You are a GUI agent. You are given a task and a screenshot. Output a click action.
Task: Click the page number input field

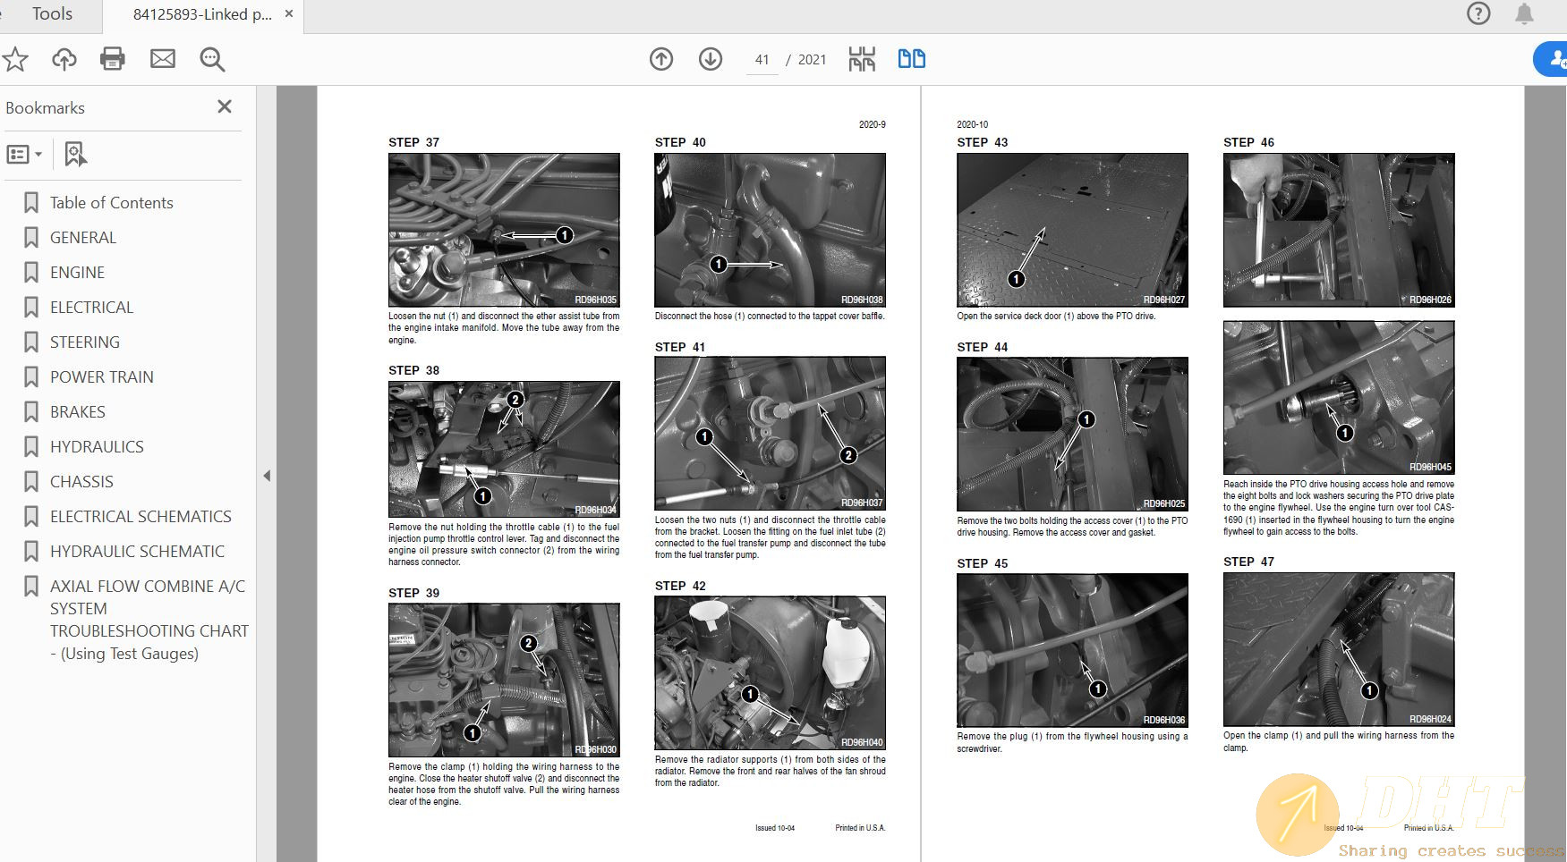762,60
